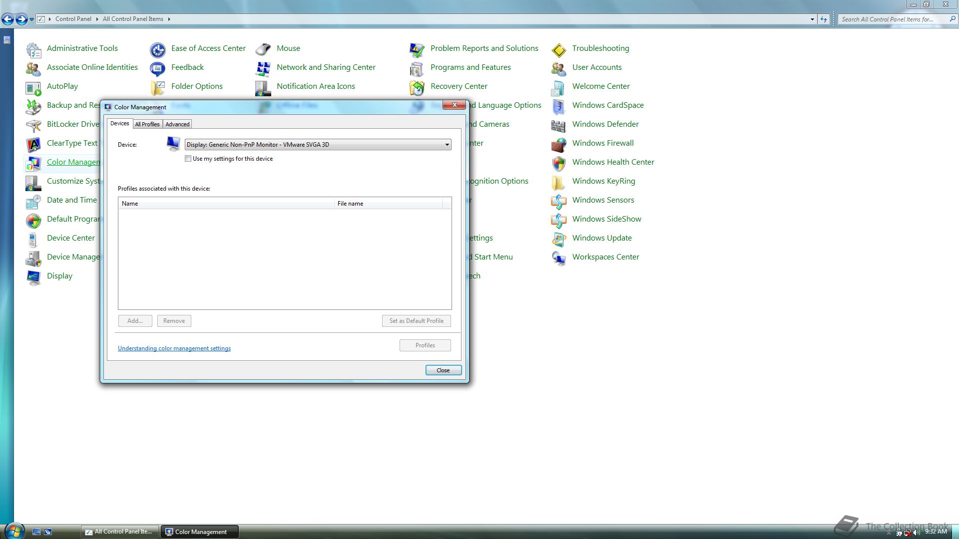Image resolution: width=959 pixels, height=539 pixels.
Task: Click the Add... button
Action: [x=135, y=321]
